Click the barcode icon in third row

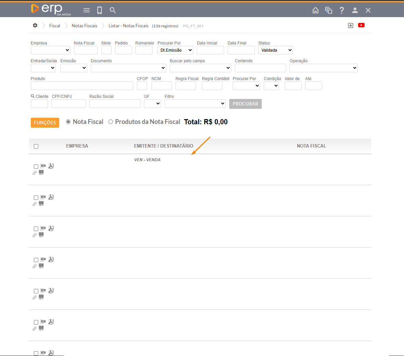coord(41,235)
